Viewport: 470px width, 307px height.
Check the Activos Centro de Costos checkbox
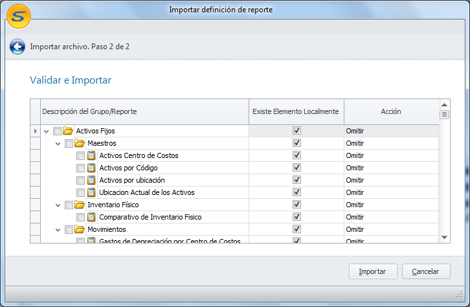click(80, 156)
